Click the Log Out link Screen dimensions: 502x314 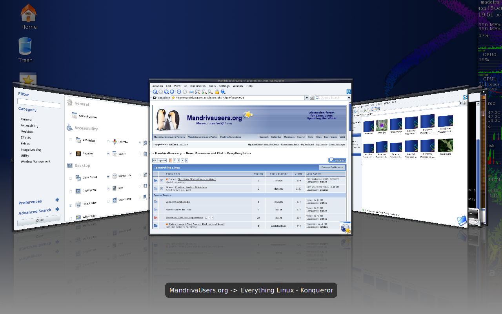coord(182,144)
